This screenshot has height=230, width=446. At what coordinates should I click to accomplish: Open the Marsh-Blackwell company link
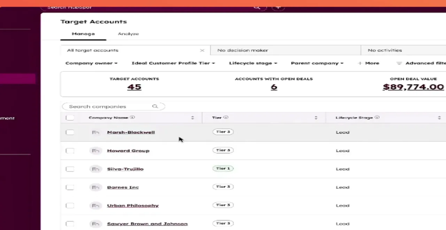pyautogui.click(x=131, y=132)
